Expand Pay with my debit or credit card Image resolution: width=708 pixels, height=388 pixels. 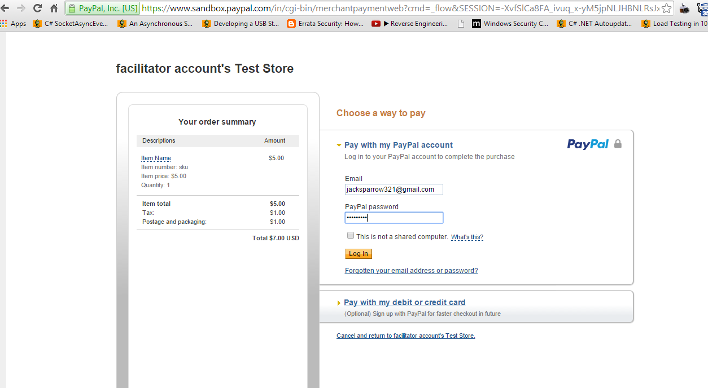tap(339, 303)
